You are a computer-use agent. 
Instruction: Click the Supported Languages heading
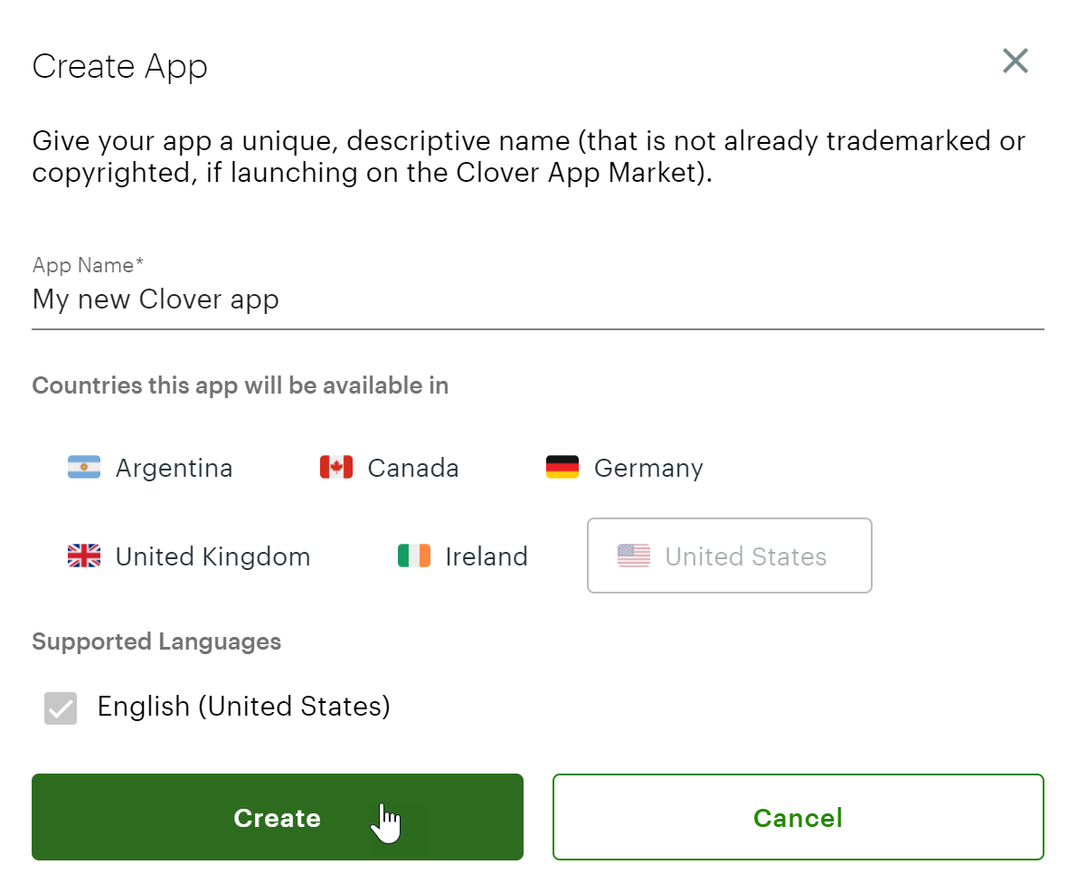tap(156, 642)
